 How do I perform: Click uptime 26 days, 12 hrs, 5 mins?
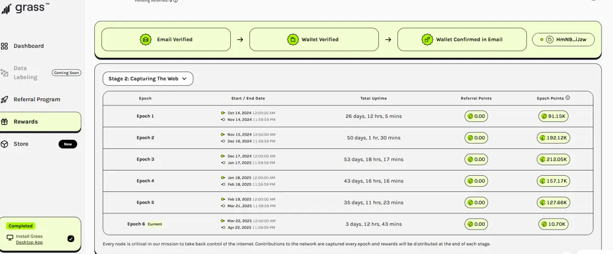(374, 116)
